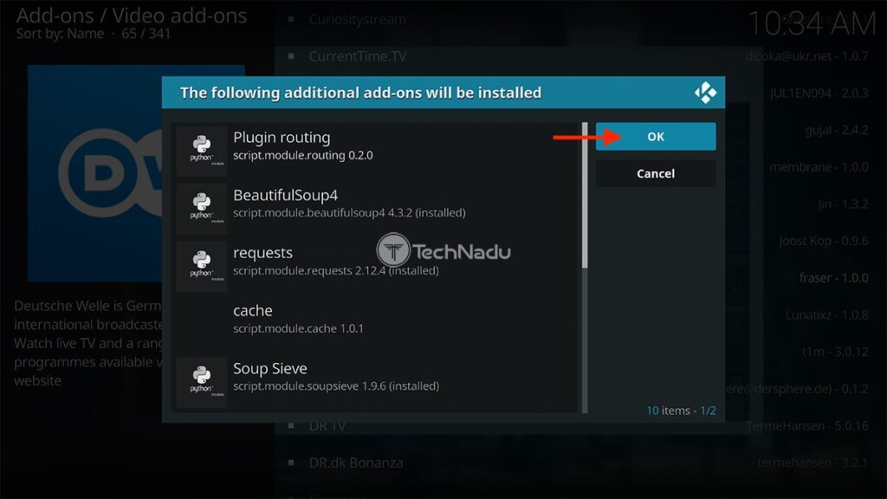Click "Sort by: Name" in the background window
This screenshot has height=499, width=887.
[60, 34]
